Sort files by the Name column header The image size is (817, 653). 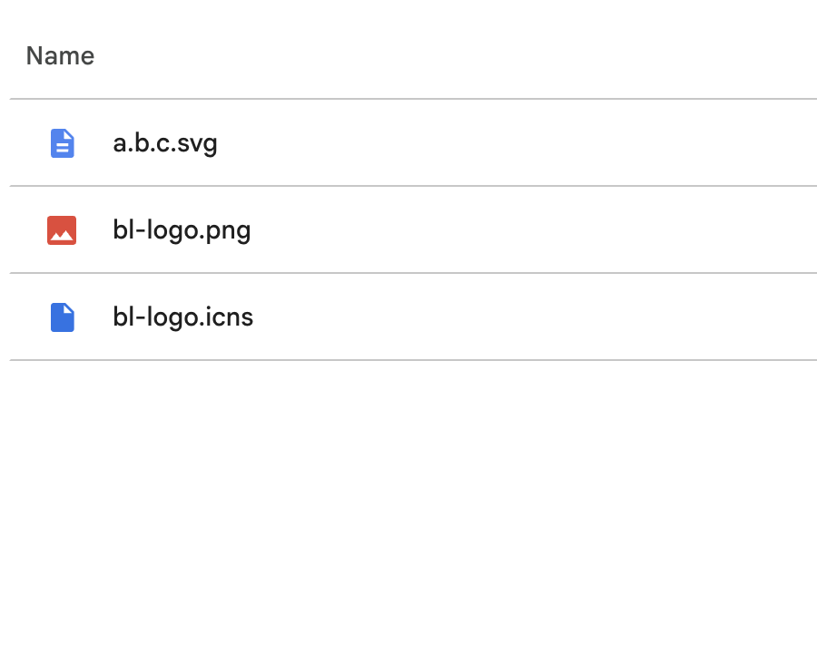tap(60, 56)
